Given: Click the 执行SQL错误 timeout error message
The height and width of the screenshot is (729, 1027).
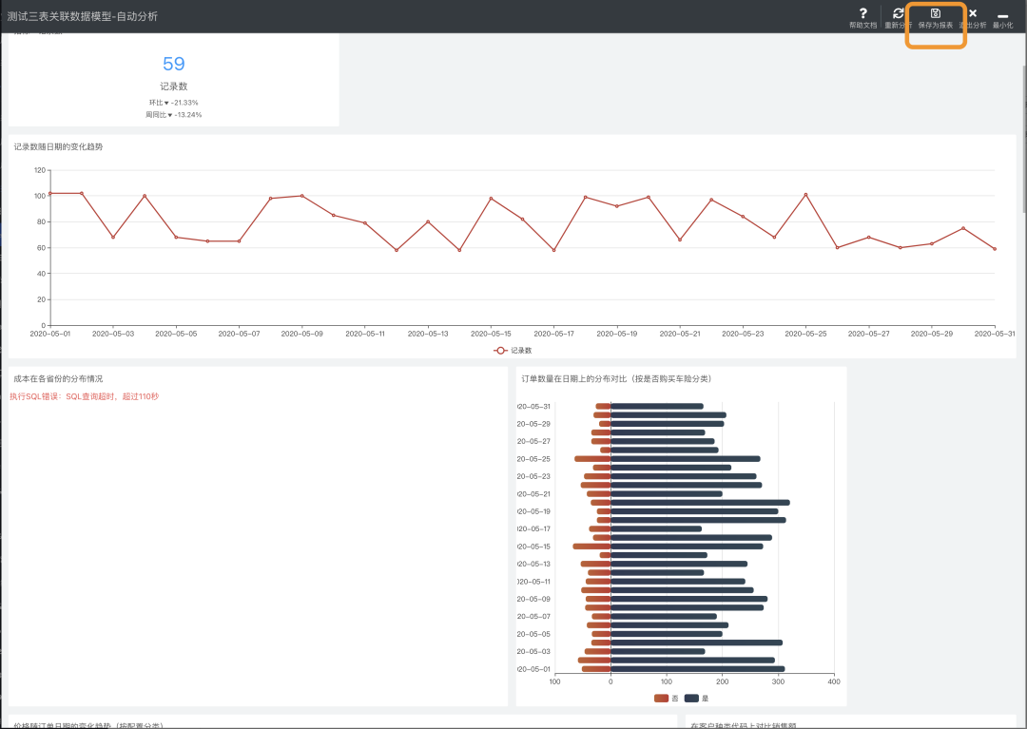Looking at the screenshot, I should [x=85, y=396].
